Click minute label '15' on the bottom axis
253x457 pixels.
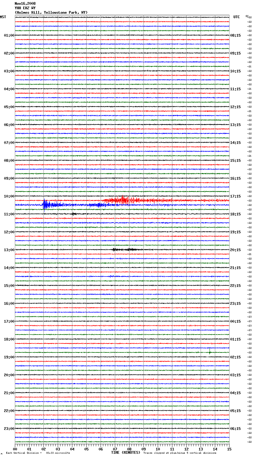click(x=229, y=449)
